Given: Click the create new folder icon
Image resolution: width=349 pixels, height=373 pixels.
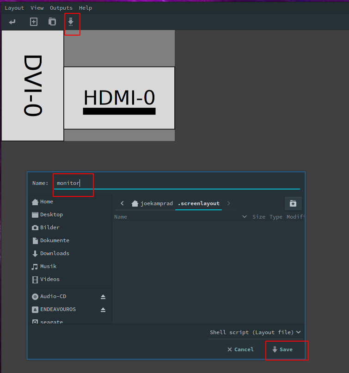Looking at the screenshot, I should [x=293, y=203].
